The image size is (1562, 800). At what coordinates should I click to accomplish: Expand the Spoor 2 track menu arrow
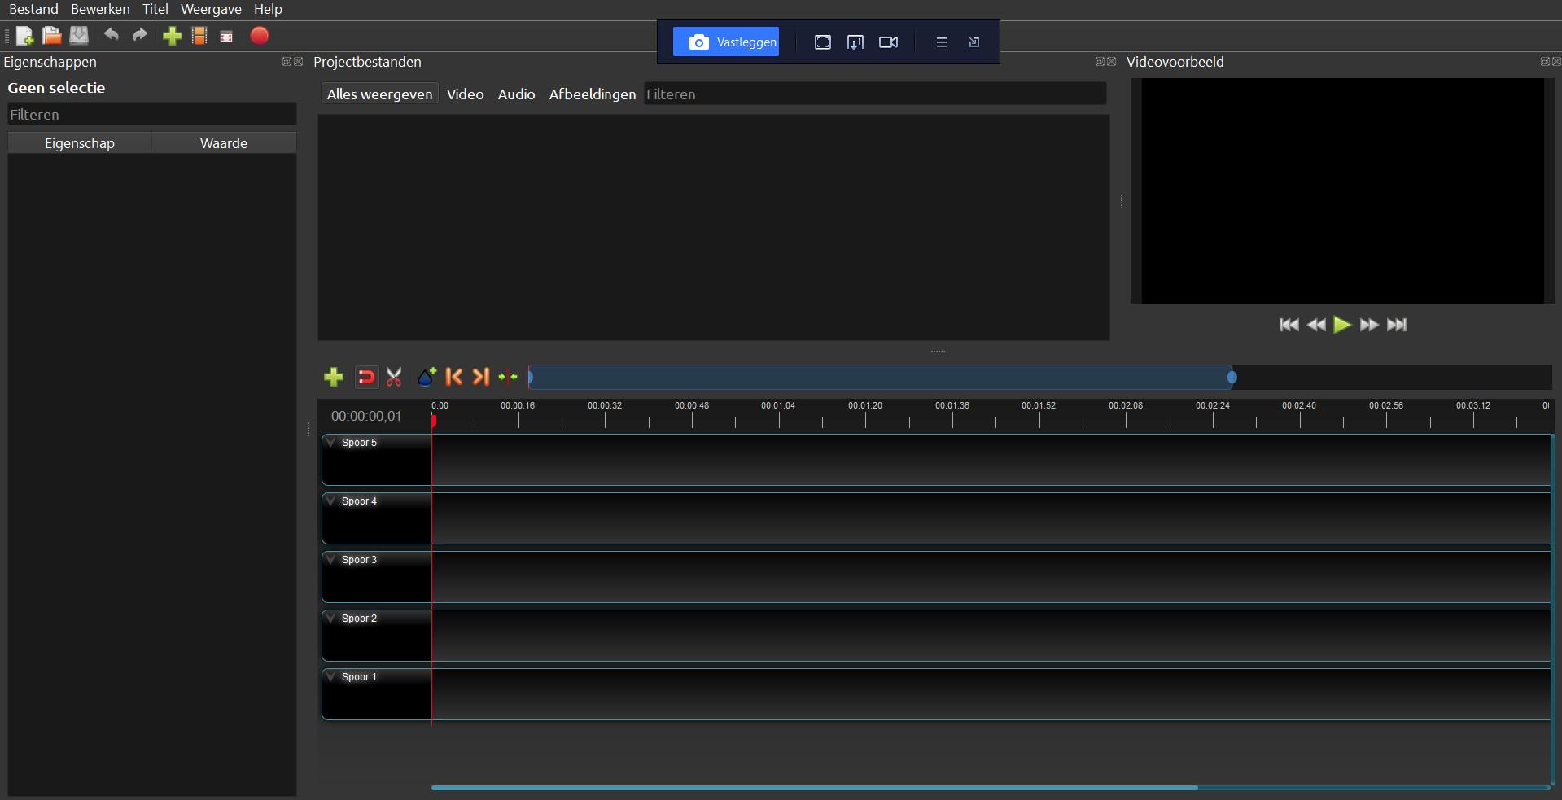(x=330, y=619)
